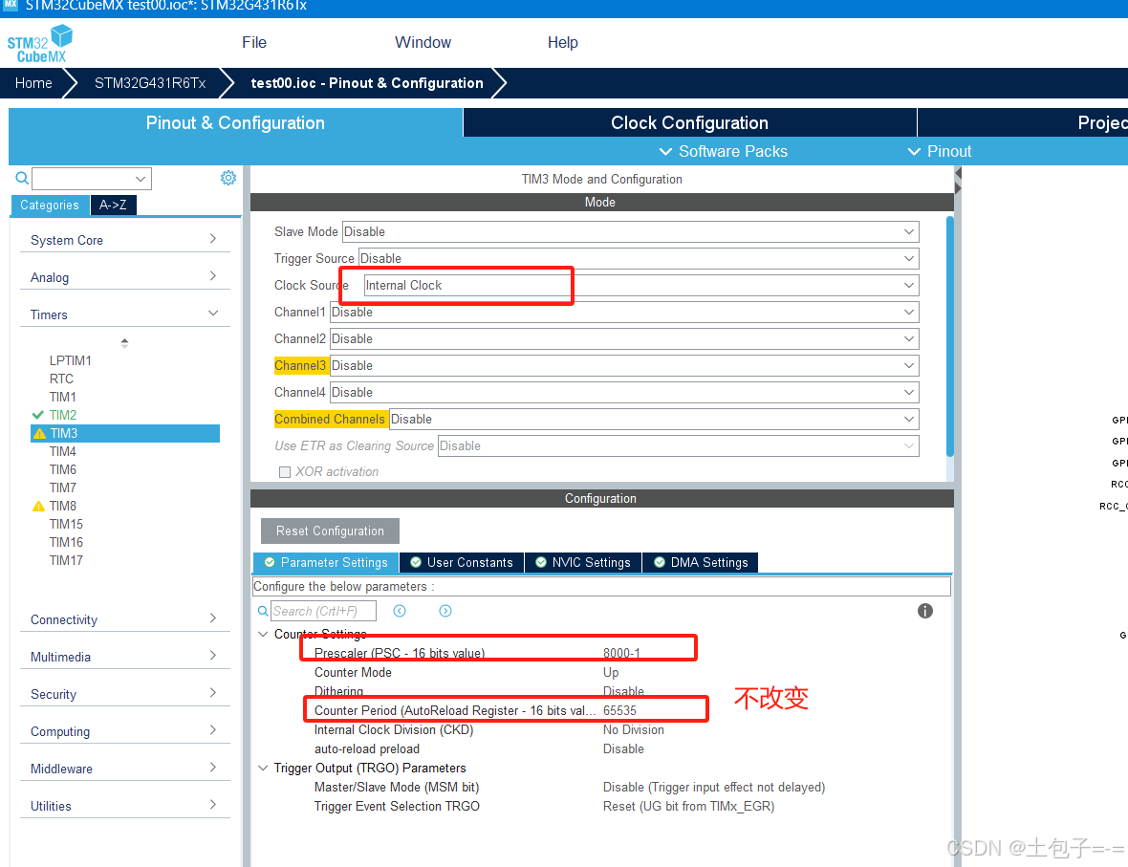Click the warning icon beside TIM8
This screenshot has width=1128, height=867.
39,506
